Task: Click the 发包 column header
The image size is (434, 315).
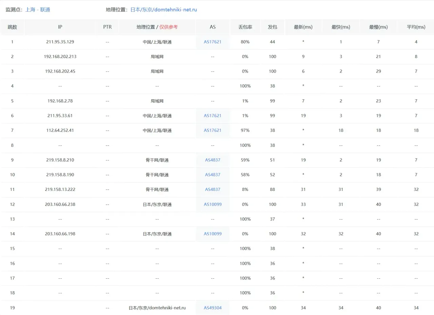Action: (273, 27)
